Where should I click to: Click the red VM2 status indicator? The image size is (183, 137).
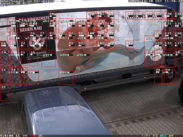pyautogui.click(x=33, y=136)
